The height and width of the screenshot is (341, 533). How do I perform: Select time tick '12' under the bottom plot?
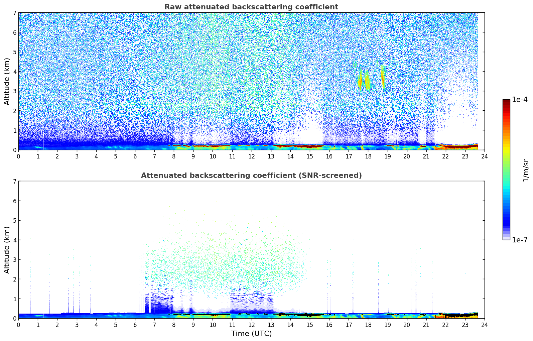point(251,325)
